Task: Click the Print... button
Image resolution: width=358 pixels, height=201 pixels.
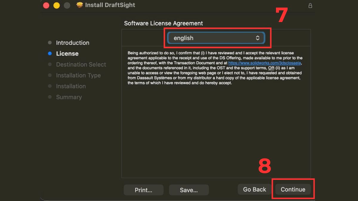Action: pos(143,190)
